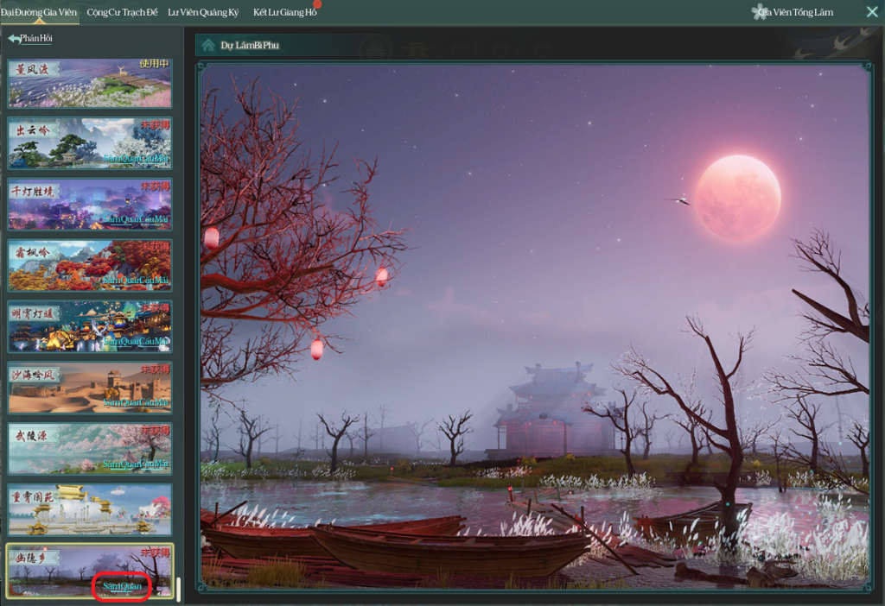
Task: Choose the golden palace 重霄阁苑 theme
Action: click(x=90, y=509)
